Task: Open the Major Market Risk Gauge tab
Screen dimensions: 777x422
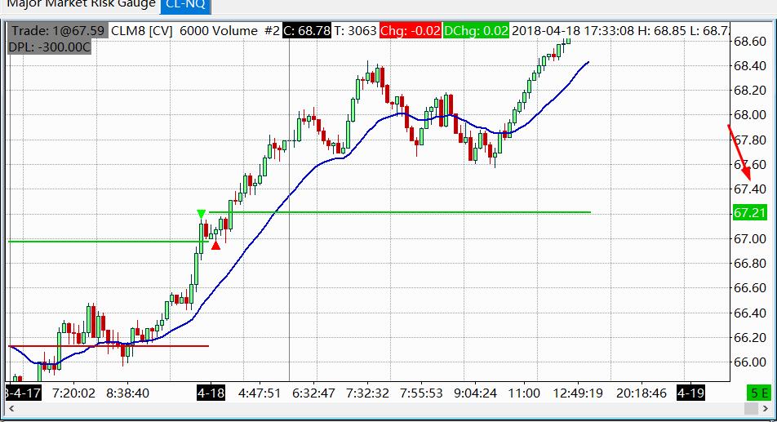Action: pos(82,4)
